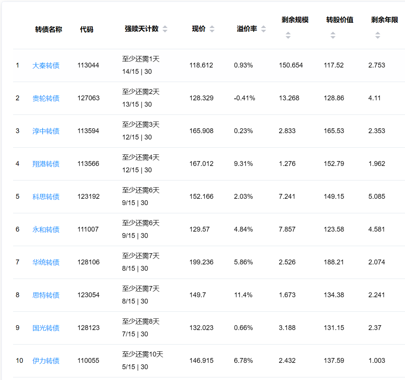Click the 国光转债 bond name

point(46,328)
